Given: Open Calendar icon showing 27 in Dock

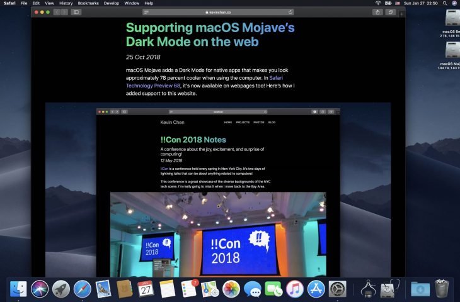Looking at the screenshot, I should click(146, 289).
